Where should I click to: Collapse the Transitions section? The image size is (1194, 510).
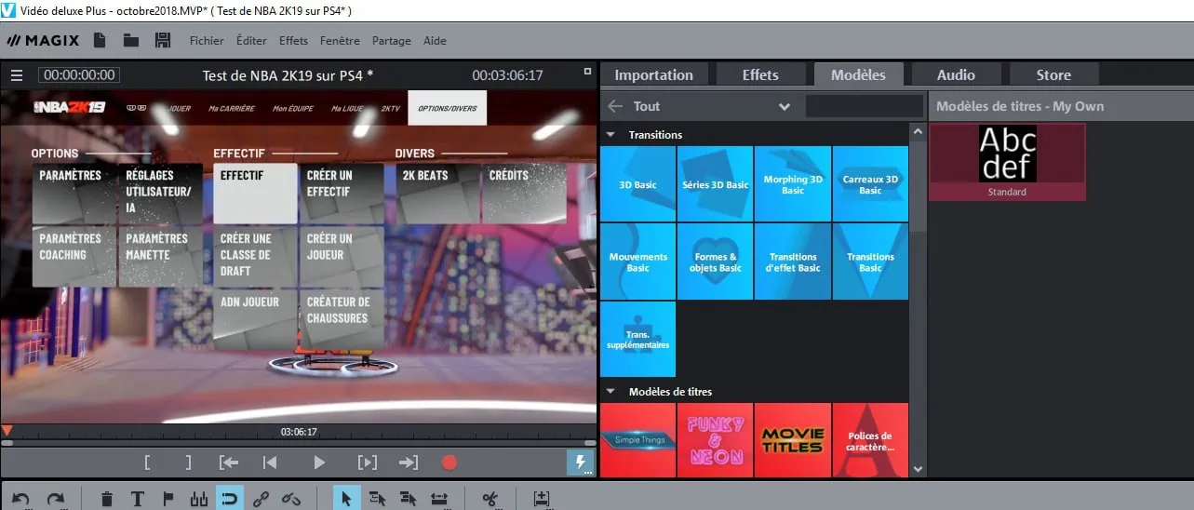point(611,135)
